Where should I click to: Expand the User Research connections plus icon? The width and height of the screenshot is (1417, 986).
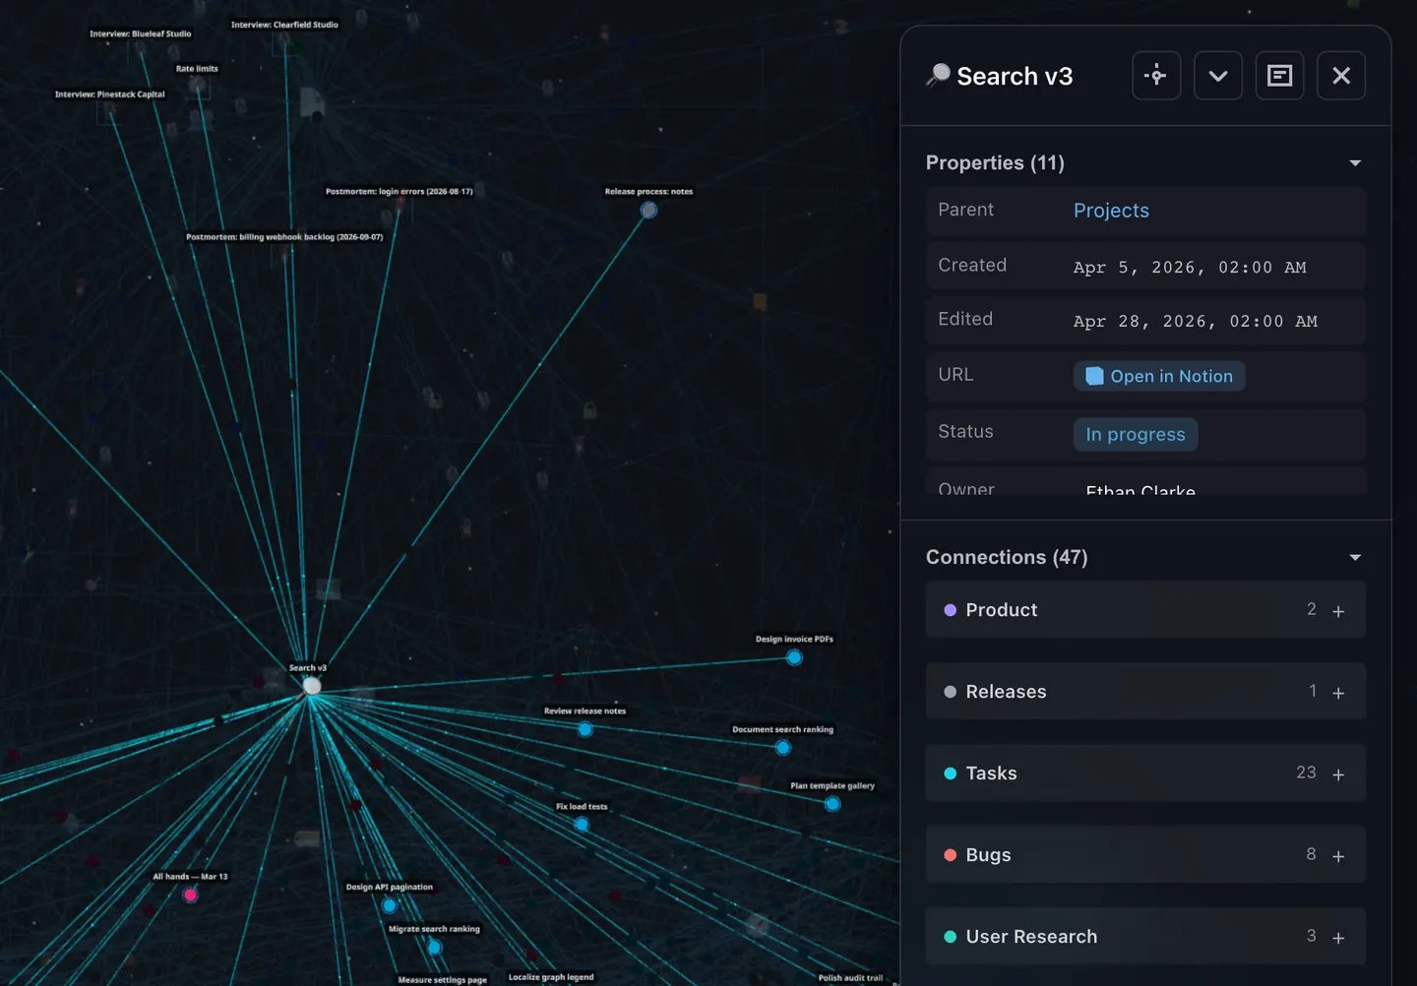(x=1338, y=938)
